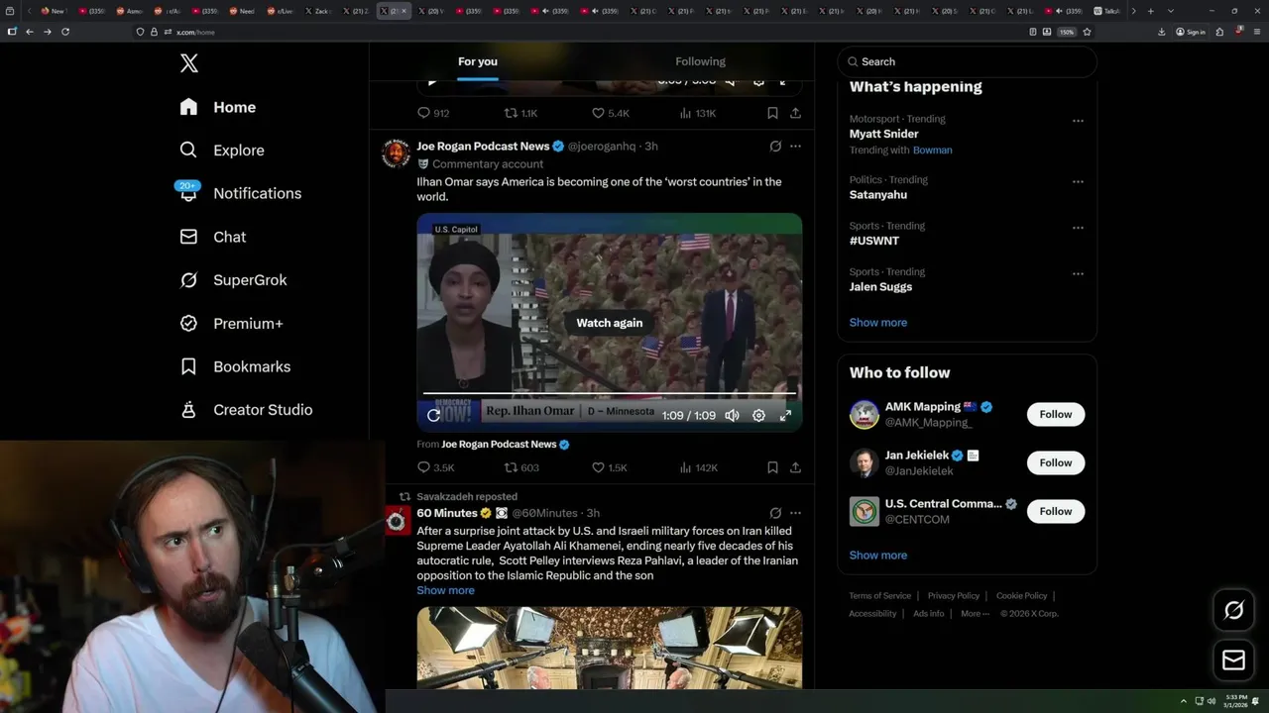
Task: Switch to the For you tab
Action: coord(478,61)
